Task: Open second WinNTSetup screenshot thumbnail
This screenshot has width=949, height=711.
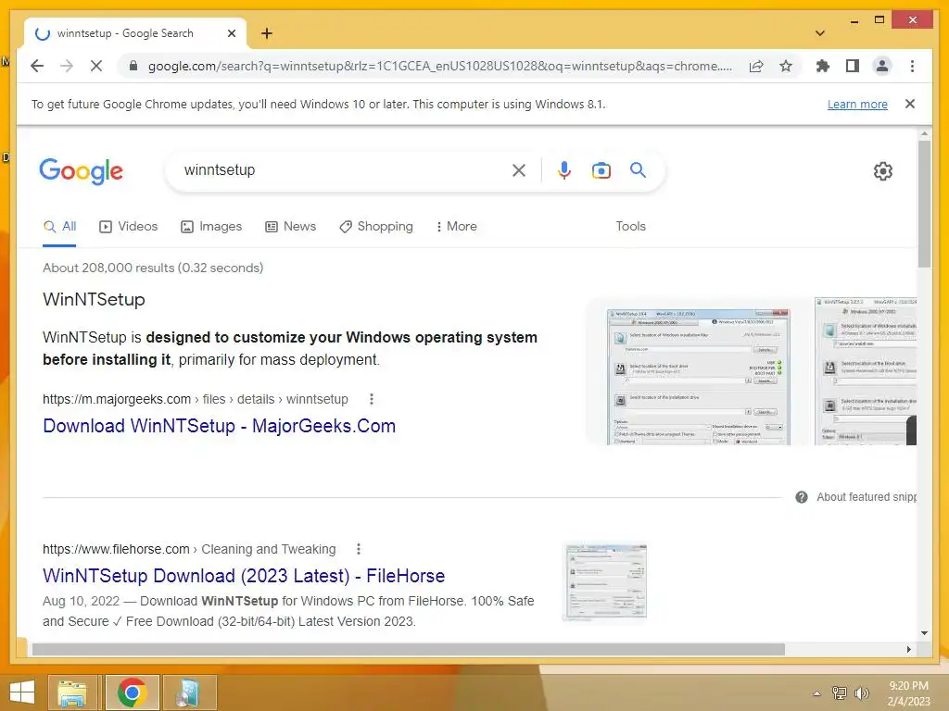Action: [x=866, y=371]
